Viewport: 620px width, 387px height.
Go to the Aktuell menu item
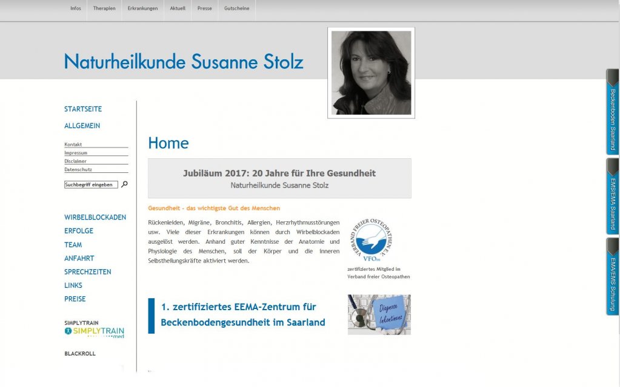[x=178, y=8]
